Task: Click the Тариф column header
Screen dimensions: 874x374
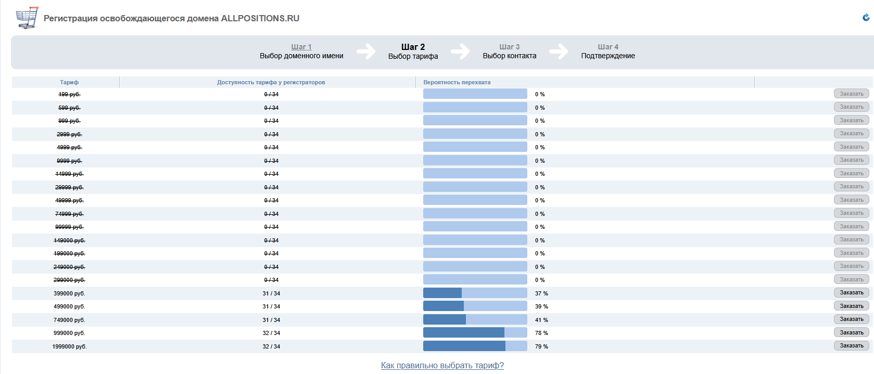Action: point(69,82)
